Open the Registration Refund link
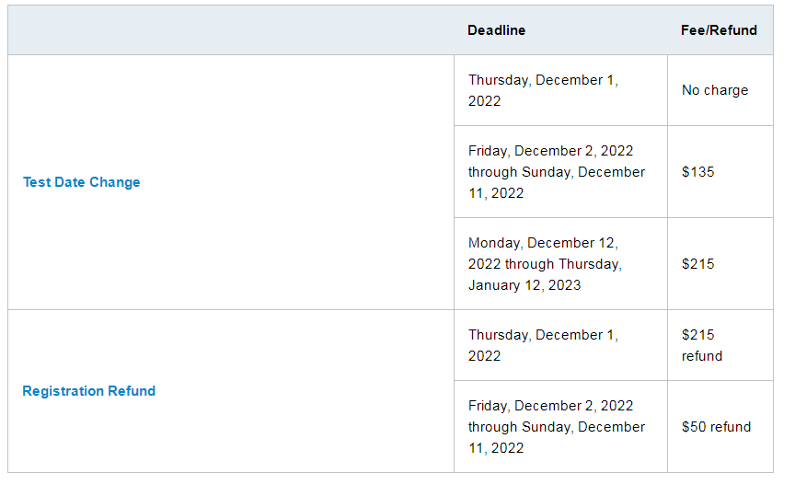Screen dimensions: 795x496 (x=88, y=391)
